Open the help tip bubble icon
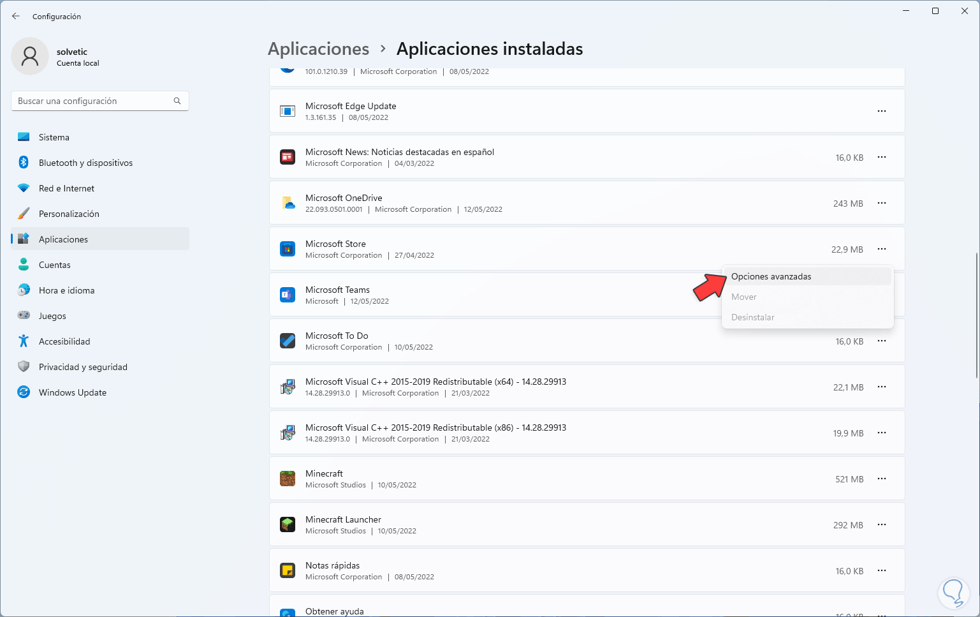The image size is (980, 617). [953, 593]
